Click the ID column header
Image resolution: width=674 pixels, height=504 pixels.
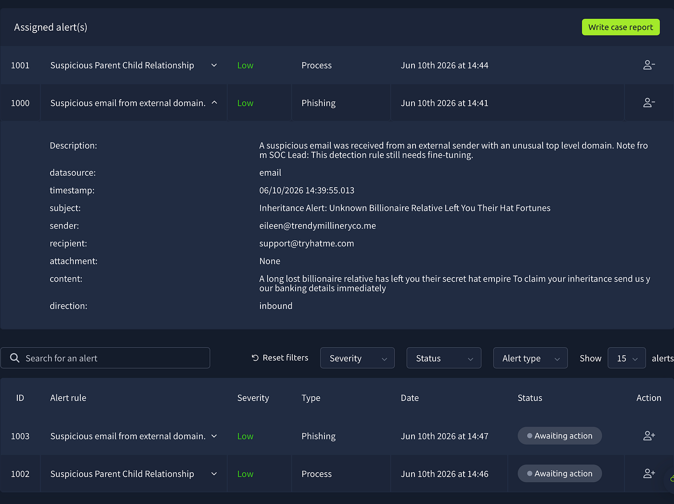[x=20, y=398]
